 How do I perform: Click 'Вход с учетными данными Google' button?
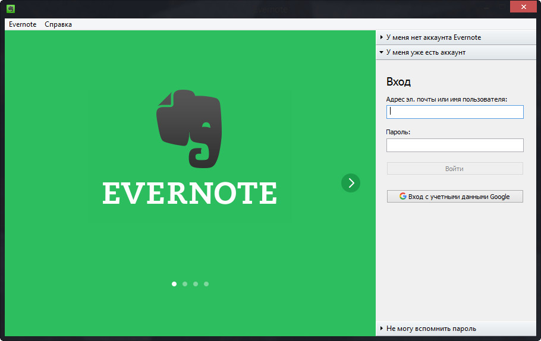(x=455, y=197)
